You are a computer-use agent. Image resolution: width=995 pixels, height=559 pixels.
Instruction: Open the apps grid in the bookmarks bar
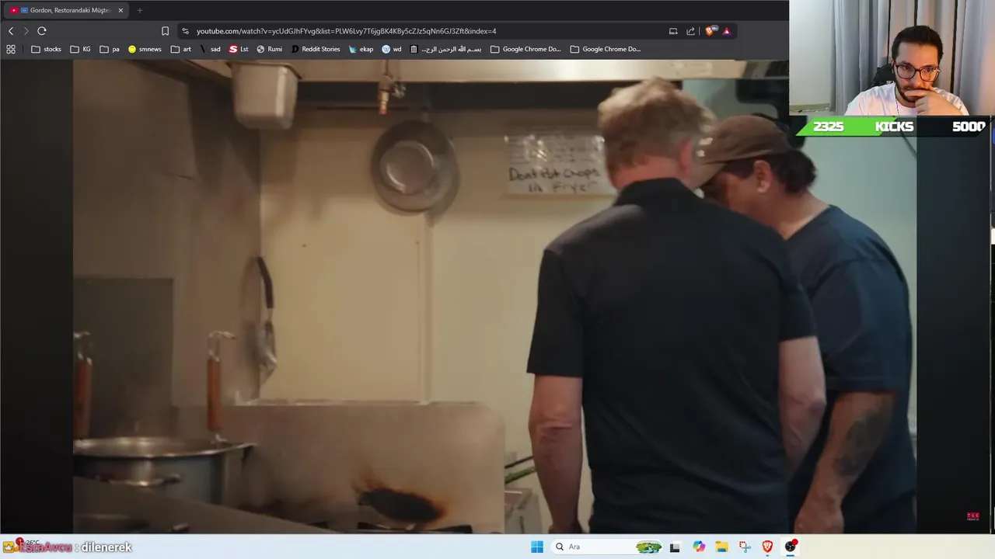coord(11,49)
